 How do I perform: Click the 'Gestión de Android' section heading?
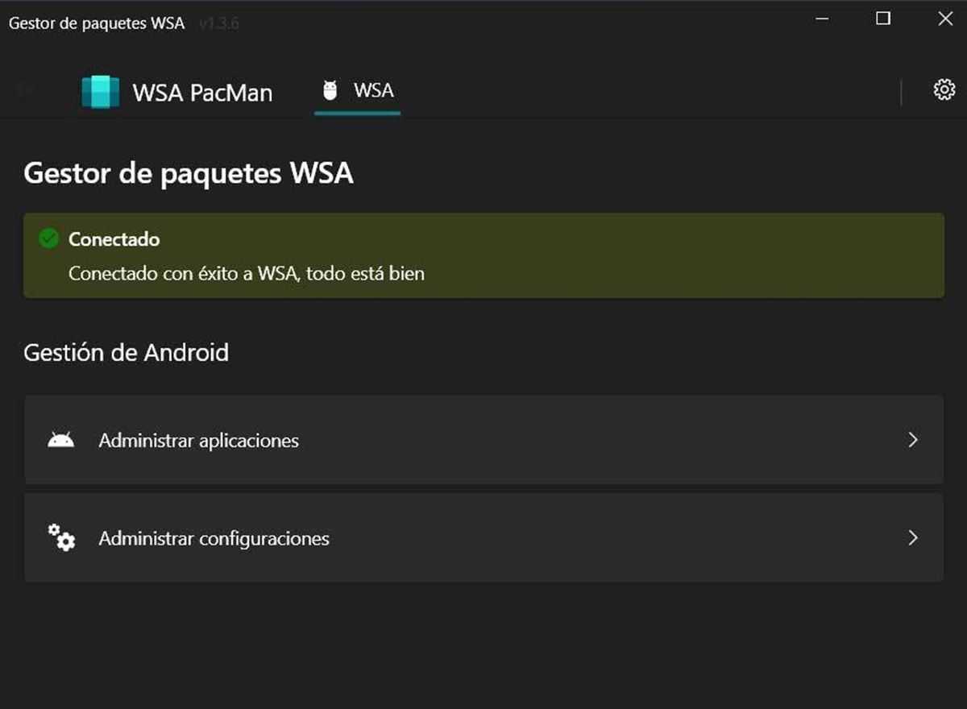click(x=126, y=352)
